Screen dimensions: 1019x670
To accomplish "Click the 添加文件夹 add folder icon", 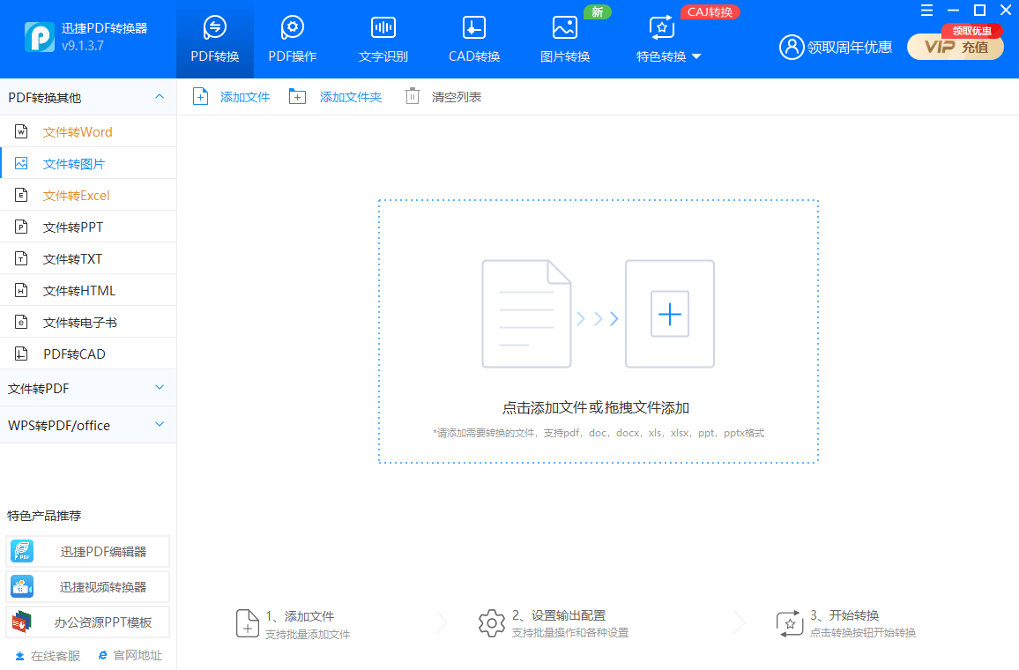I will 297,96.
